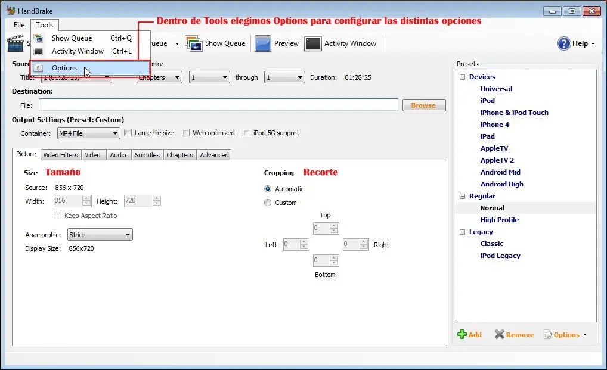Click the Options icon in Tools menu

[38, 68]
